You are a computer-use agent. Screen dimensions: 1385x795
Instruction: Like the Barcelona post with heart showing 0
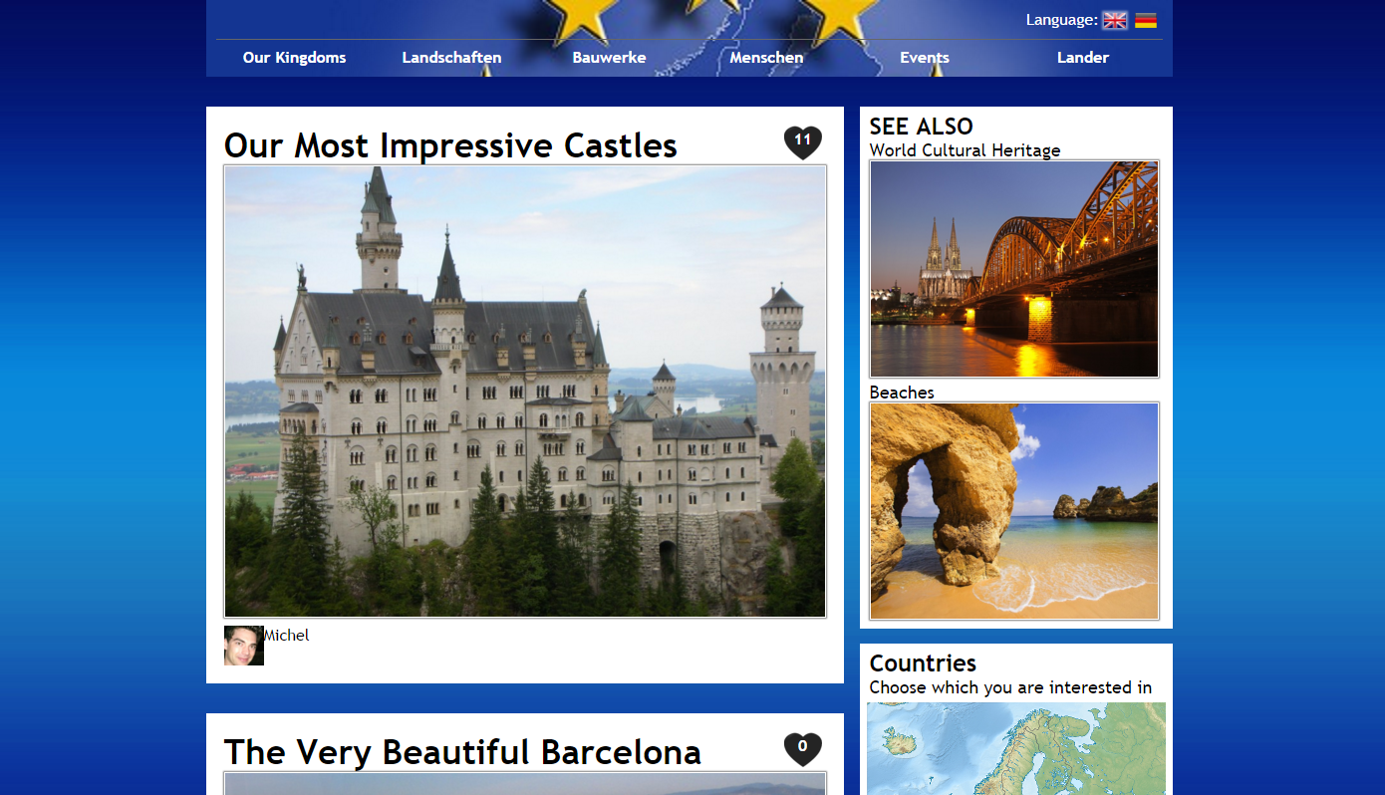coord(803,749)
